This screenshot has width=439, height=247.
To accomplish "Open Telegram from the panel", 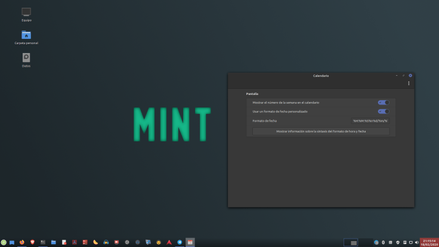I will point(180,242).
